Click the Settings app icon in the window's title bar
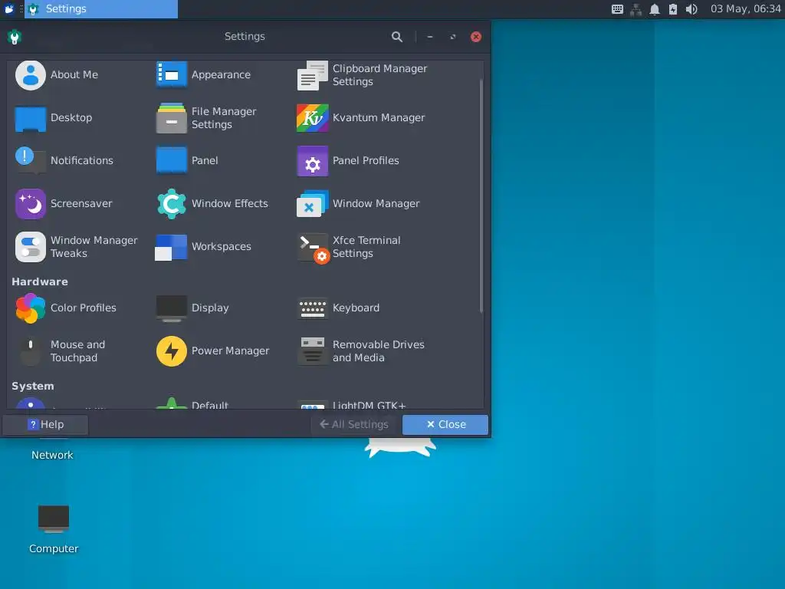 15,37
